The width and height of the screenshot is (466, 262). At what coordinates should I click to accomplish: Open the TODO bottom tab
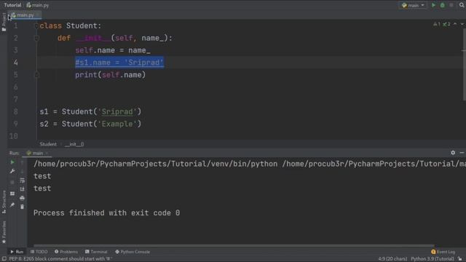coord(39,252)
